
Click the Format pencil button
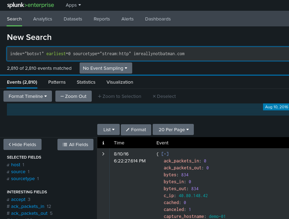click(x=136, y=129)
